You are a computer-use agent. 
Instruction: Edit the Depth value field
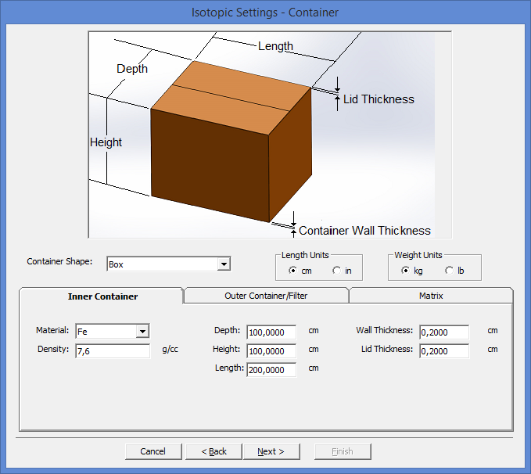coord(271,332)
